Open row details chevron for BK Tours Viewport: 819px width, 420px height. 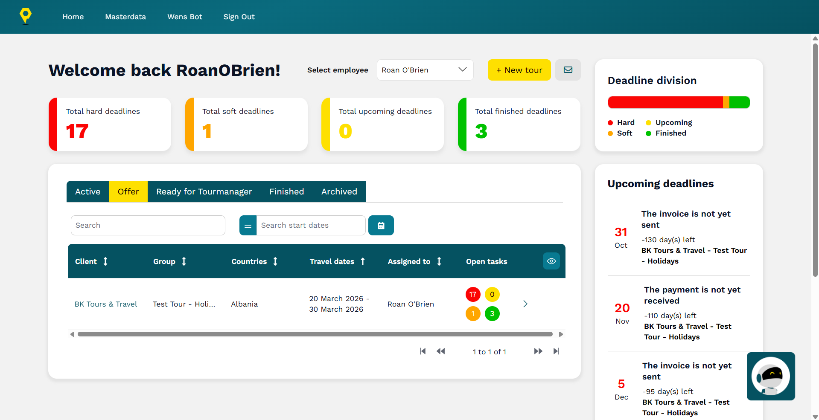525,304
